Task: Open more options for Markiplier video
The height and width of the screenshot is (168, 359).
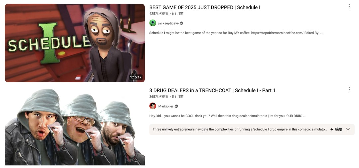Action: tap(349, 89)
